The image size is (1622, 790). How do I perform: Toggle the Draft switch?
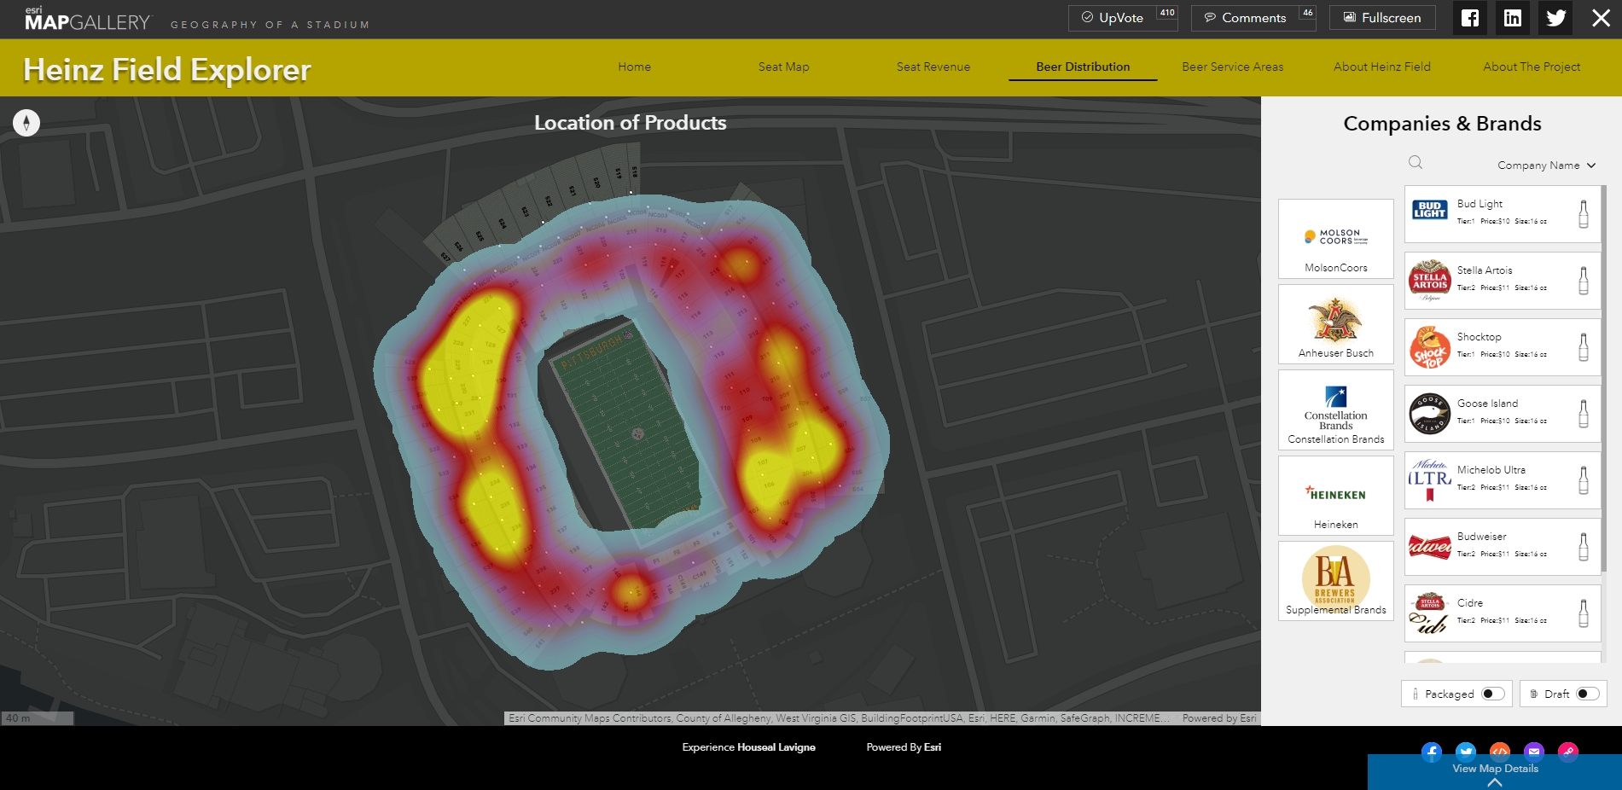pos(1587,694)
